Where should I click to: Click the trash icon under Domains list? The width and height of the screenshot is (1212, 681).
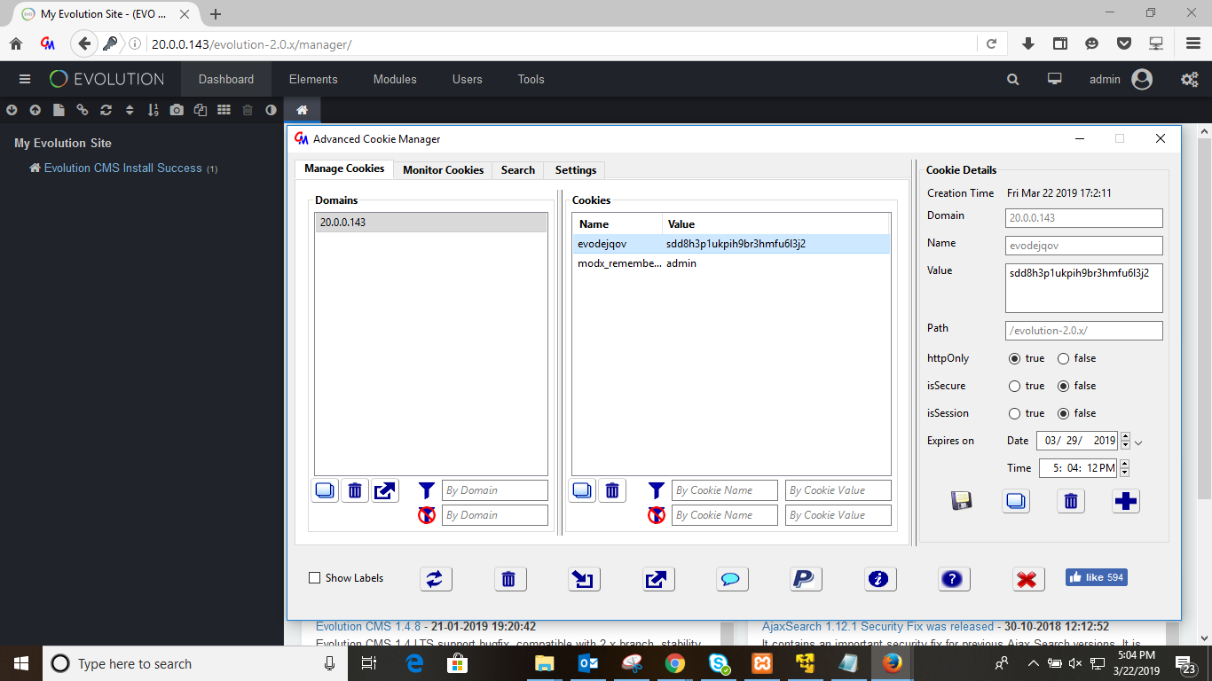(355, 490)
